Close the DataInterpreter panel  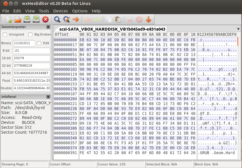click(x=48, y=27)
